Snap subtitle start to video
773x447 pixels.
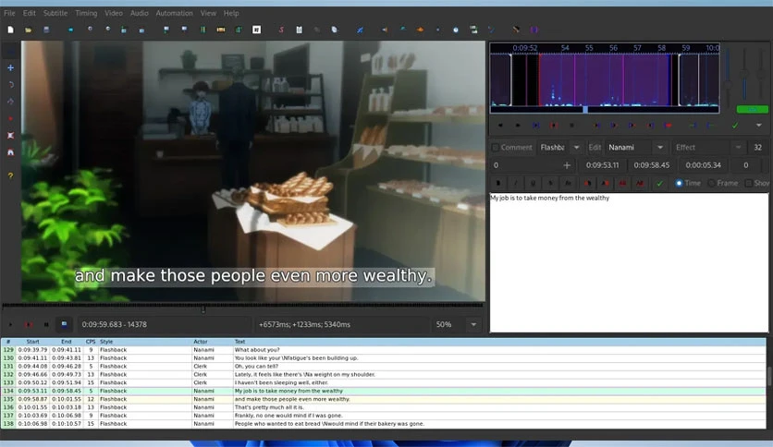pyautogui.click(x=166, y=30)
